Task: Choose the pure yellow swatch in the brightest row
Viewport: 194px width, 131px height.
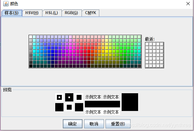Action: click(x=107, y=51)
